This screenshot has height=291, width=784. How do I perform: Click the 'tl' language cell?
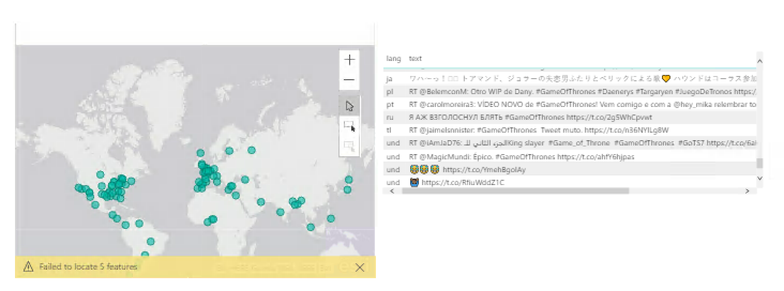coord(388,130)
